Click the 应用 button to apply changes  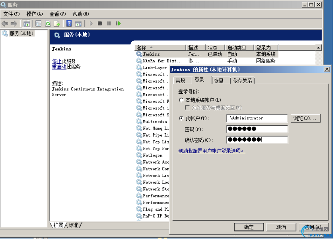coord(313,227)
